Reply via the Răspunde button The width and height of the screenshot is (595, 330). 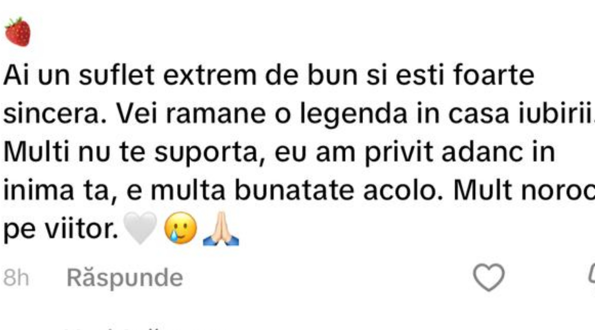tap(125, 278)
